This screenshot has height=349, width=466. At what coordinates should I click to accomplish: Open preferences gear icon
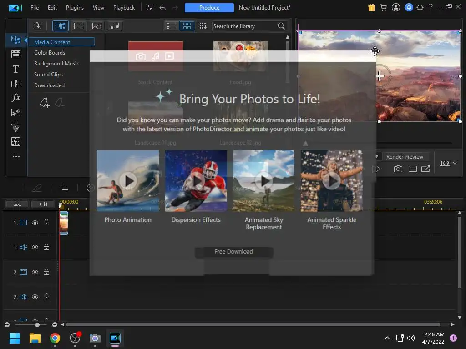pyautogui.click(x=420, y=7)
